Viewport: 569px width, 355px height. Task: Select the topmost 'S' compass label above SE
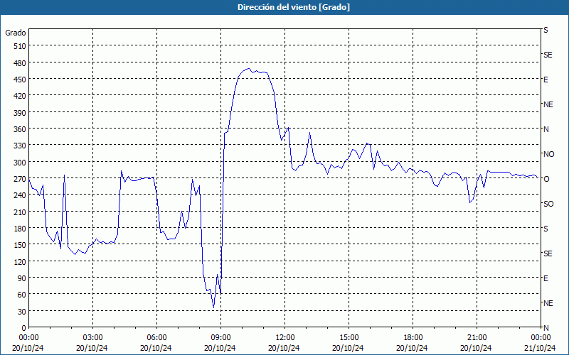tap(546, 30)
